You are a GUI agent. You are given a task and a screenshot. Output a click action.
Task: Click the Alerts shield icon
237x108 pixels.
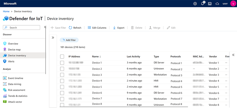(5, 61)
